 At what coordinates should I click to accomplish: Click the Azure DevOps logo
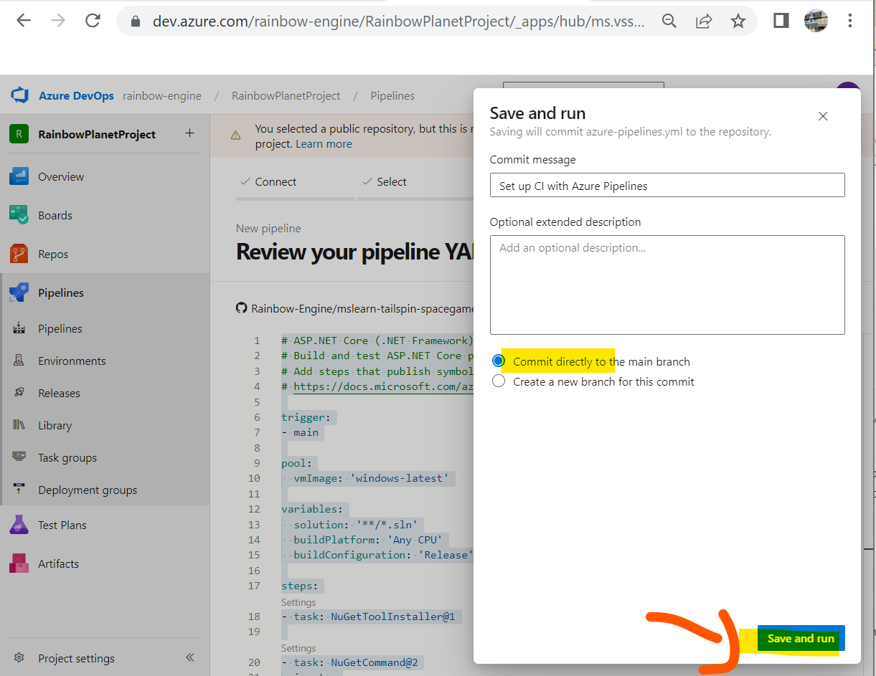(19, 95)
